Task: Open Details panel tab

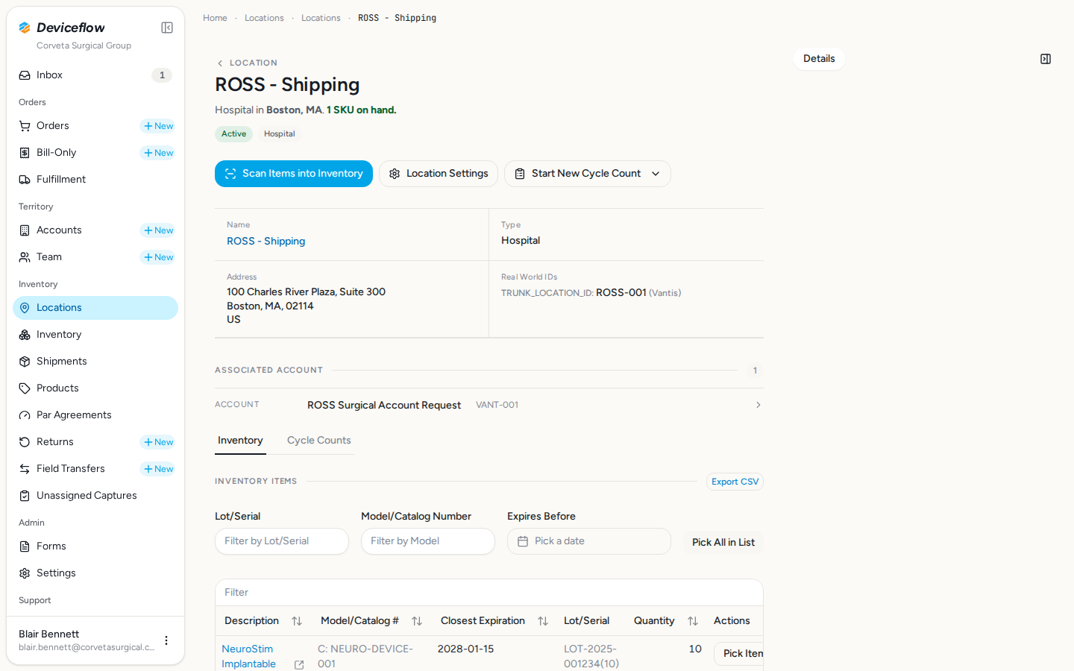Action: [819, 59]
